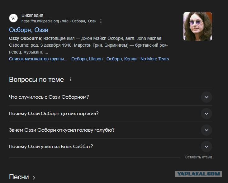Click question text Зачем Оззи Осборн откусил голову голубю?

(62, 130)
